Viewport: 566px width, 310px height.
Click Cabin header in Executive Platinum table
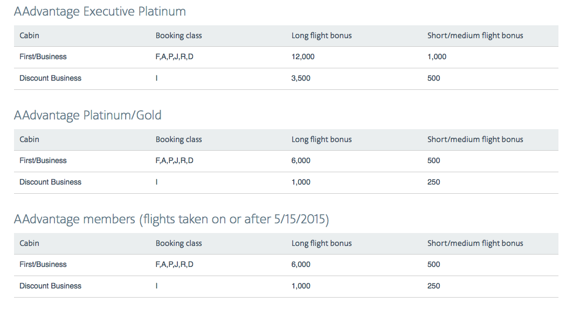(x=29, y=36)
